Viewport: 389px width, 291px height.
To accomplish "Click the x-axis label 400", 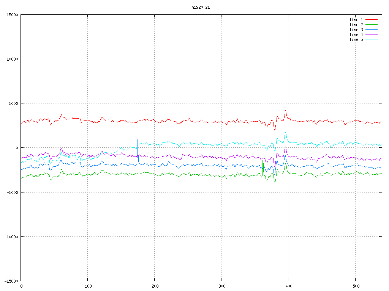I will (289, 286).
